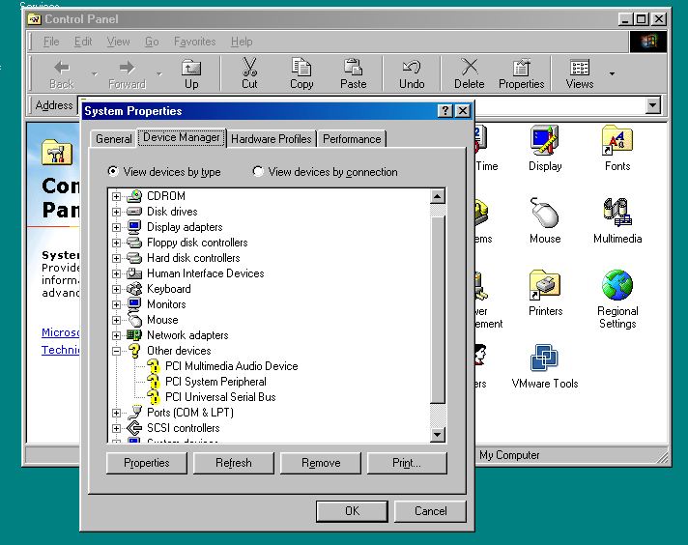The image size is (688, 545).
Task: Click the Print... button
Action: click(407, 463)
